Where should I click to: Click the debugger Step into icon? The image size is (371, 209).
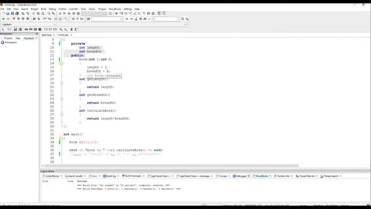coord(130,13)
